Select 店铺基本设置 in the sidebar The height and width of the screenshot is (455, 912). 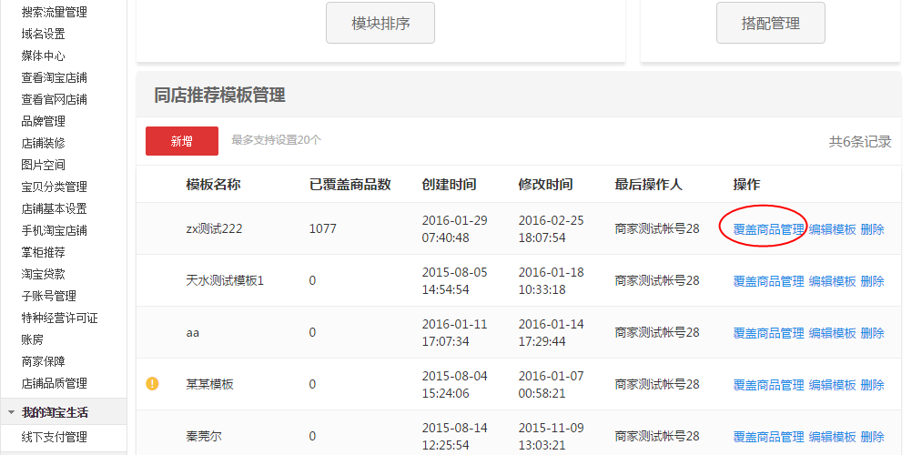[54, 208]
